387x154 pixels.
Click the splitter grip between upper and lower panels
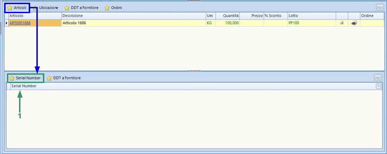[194, 71]
